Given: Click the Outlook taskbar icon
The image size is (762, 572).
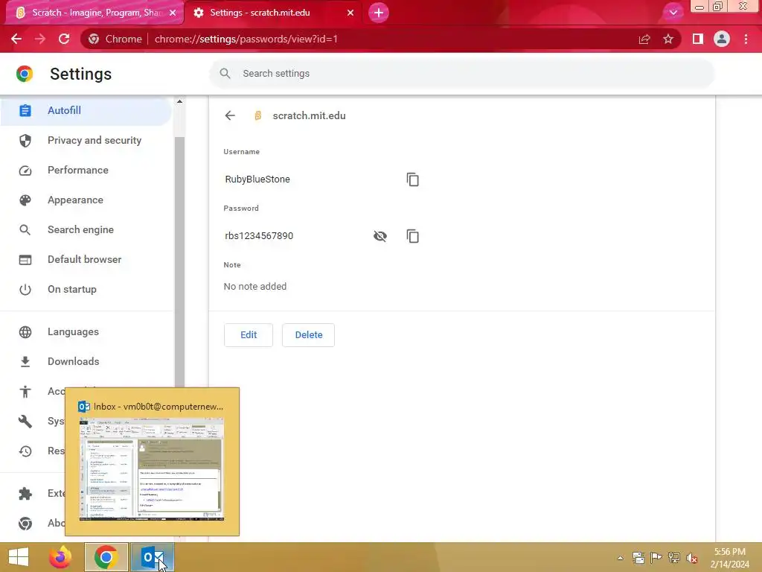Looking at the screenshot, I should tap(152, 557).
